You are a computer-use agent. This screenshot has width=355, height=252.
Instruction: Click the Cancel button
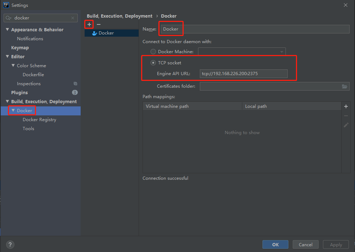click(x=305, y=244)
